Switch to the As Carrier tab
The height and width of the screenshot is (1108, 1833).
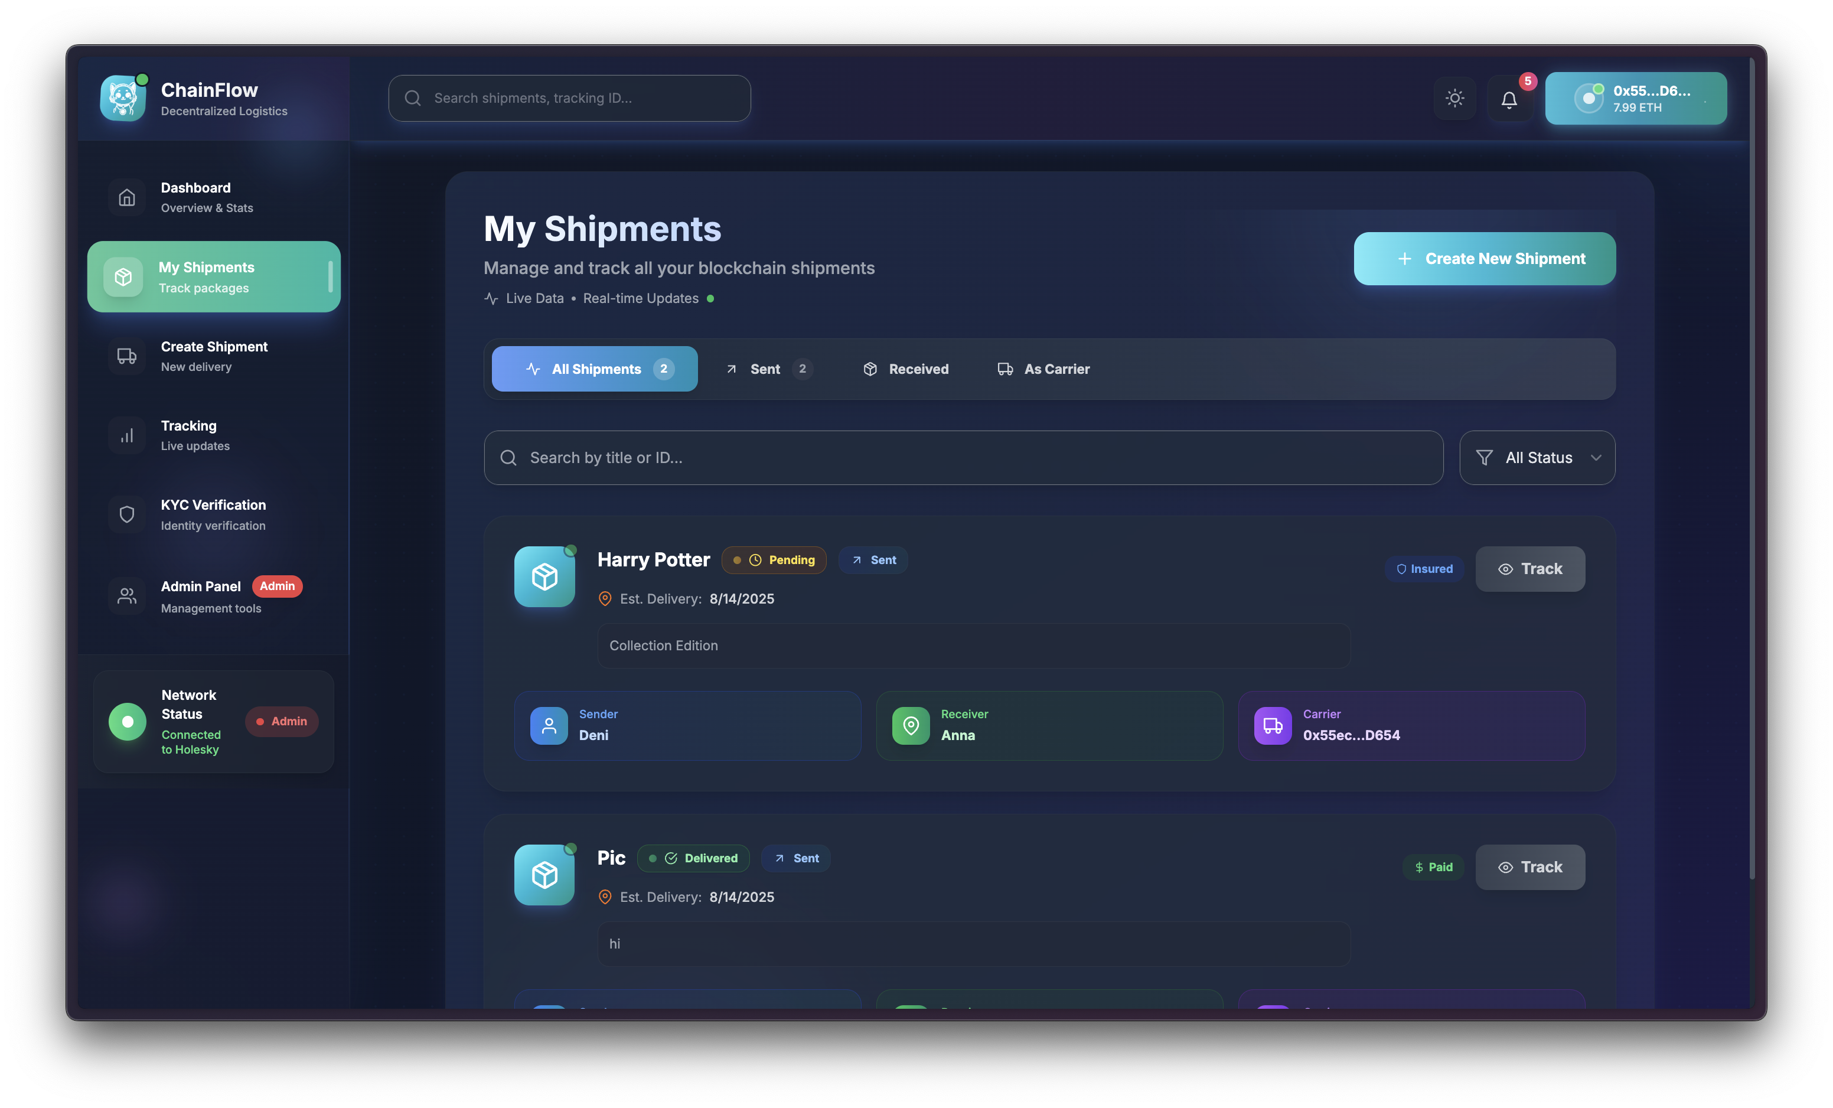(x=1043, y=369)
